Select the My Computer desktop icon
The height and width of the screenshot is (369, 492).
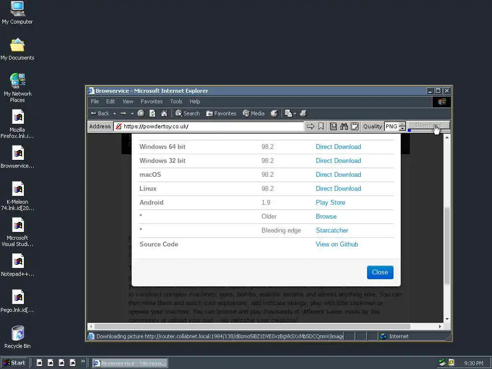click(x=17, y=13)
